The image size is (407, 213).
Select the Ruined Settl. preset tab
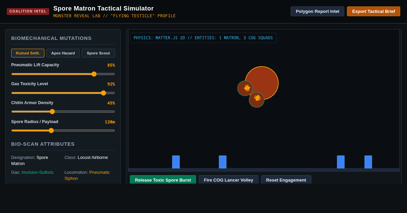28,53
